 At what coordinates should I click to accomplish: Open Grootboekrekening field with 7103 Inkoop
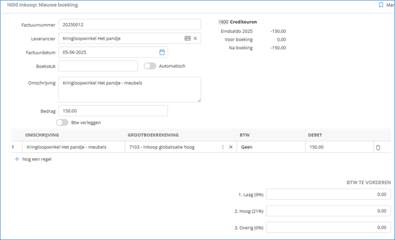(x=171, y=147)
